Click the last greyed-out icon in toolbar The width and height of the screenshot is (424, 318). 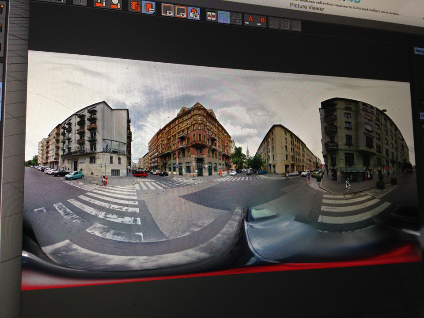[x=295, y=25]
